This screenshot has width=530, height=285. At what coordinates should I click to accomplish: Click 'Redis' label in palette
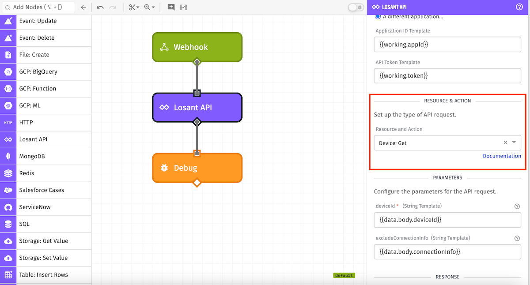pos(26,173)
